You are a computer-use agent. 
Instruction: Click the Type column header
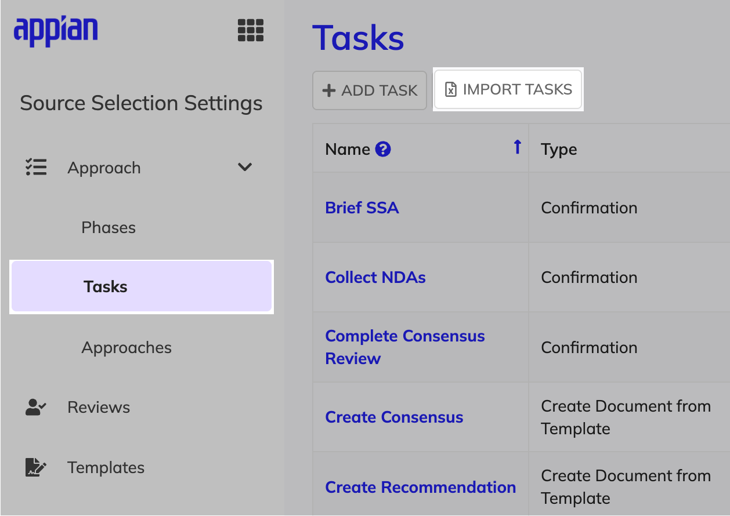(x=559, y=150)
